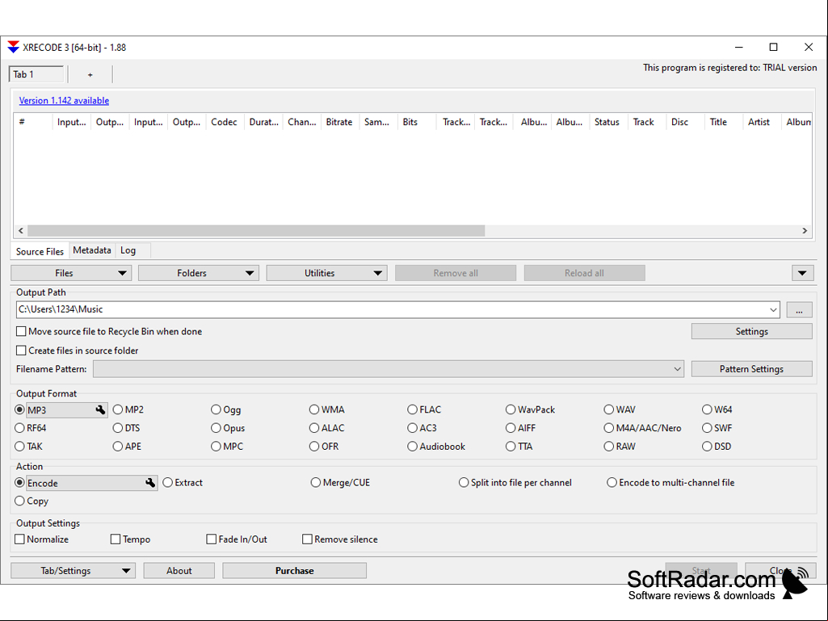Click the About button
828x621 pixels.
179,571
